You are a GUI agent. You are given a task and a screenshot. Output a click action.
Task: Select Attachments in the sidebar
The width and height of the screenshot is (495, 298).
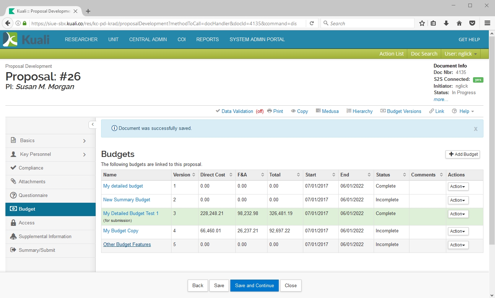[x=32, y=181]
